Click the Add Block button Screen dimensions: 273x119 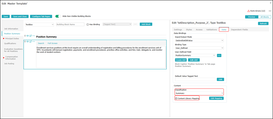pos(146,24)
